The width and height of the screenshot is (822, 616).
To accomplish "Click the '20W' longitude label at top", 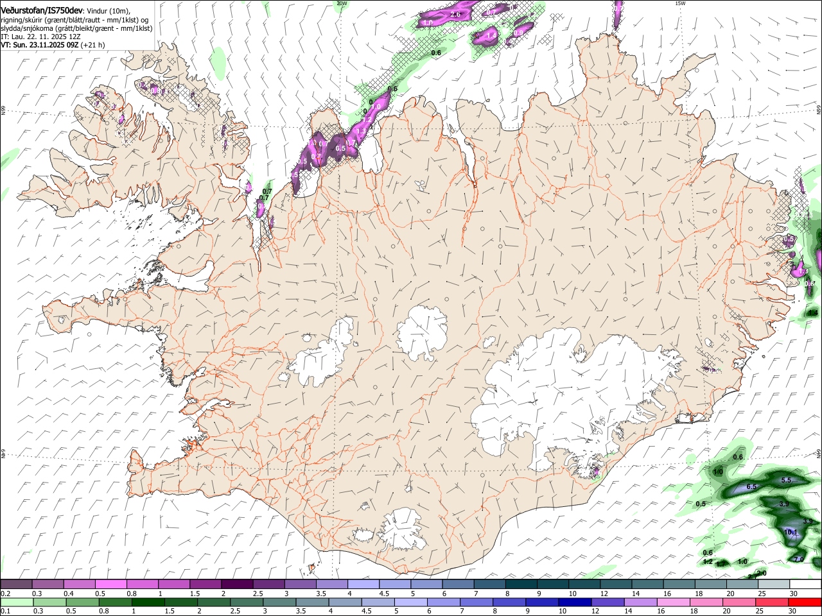I will tap(342, 3).
